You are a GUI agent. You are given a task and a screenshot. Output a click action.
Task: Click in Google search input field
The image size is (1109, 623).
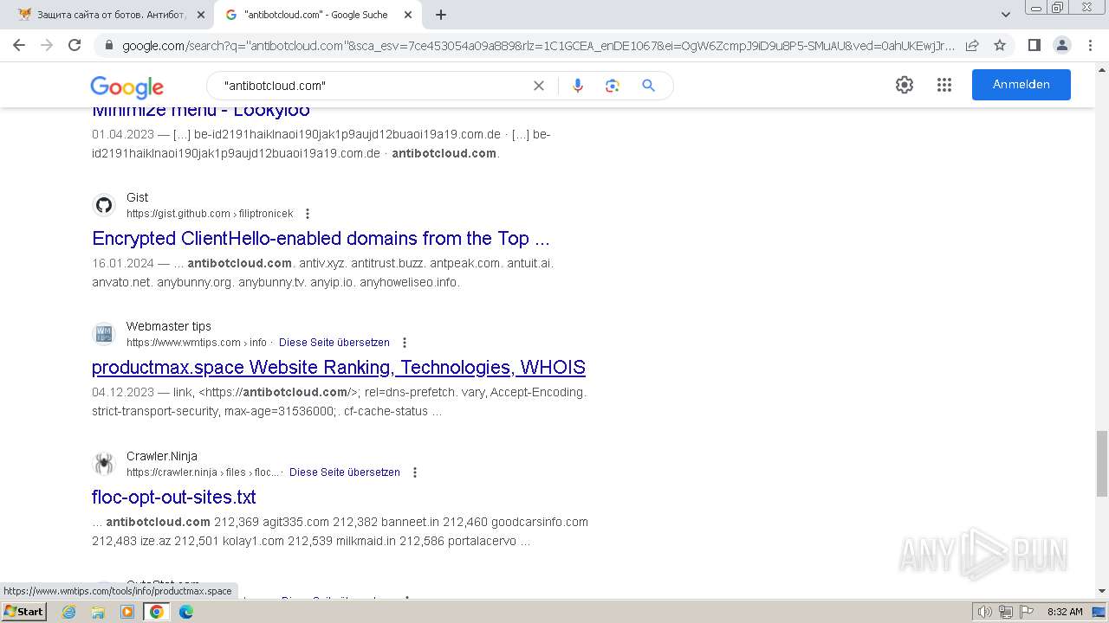coord(373,86)
